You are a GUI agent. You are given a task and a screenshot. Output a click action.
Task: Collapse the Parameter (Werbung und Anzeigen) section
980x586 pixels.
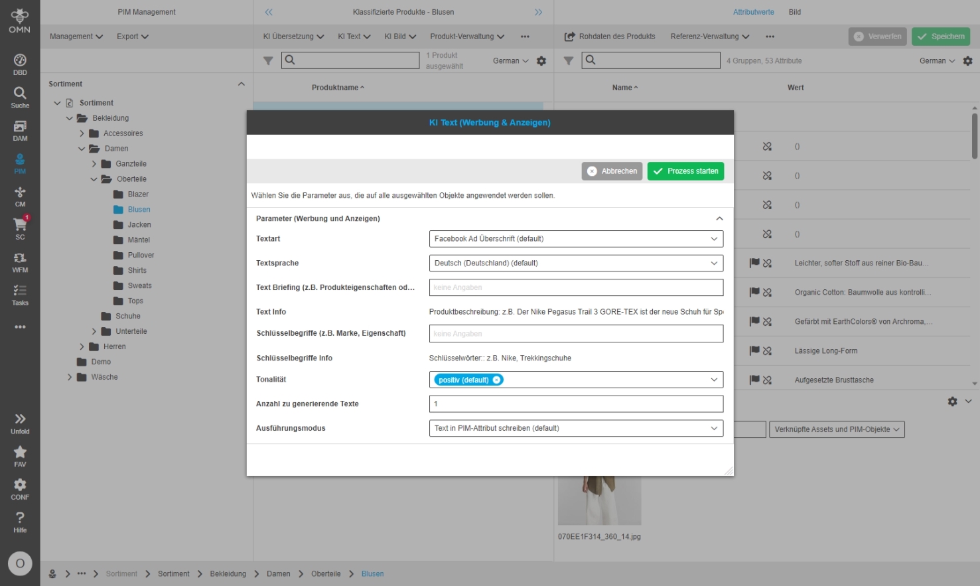719,218
